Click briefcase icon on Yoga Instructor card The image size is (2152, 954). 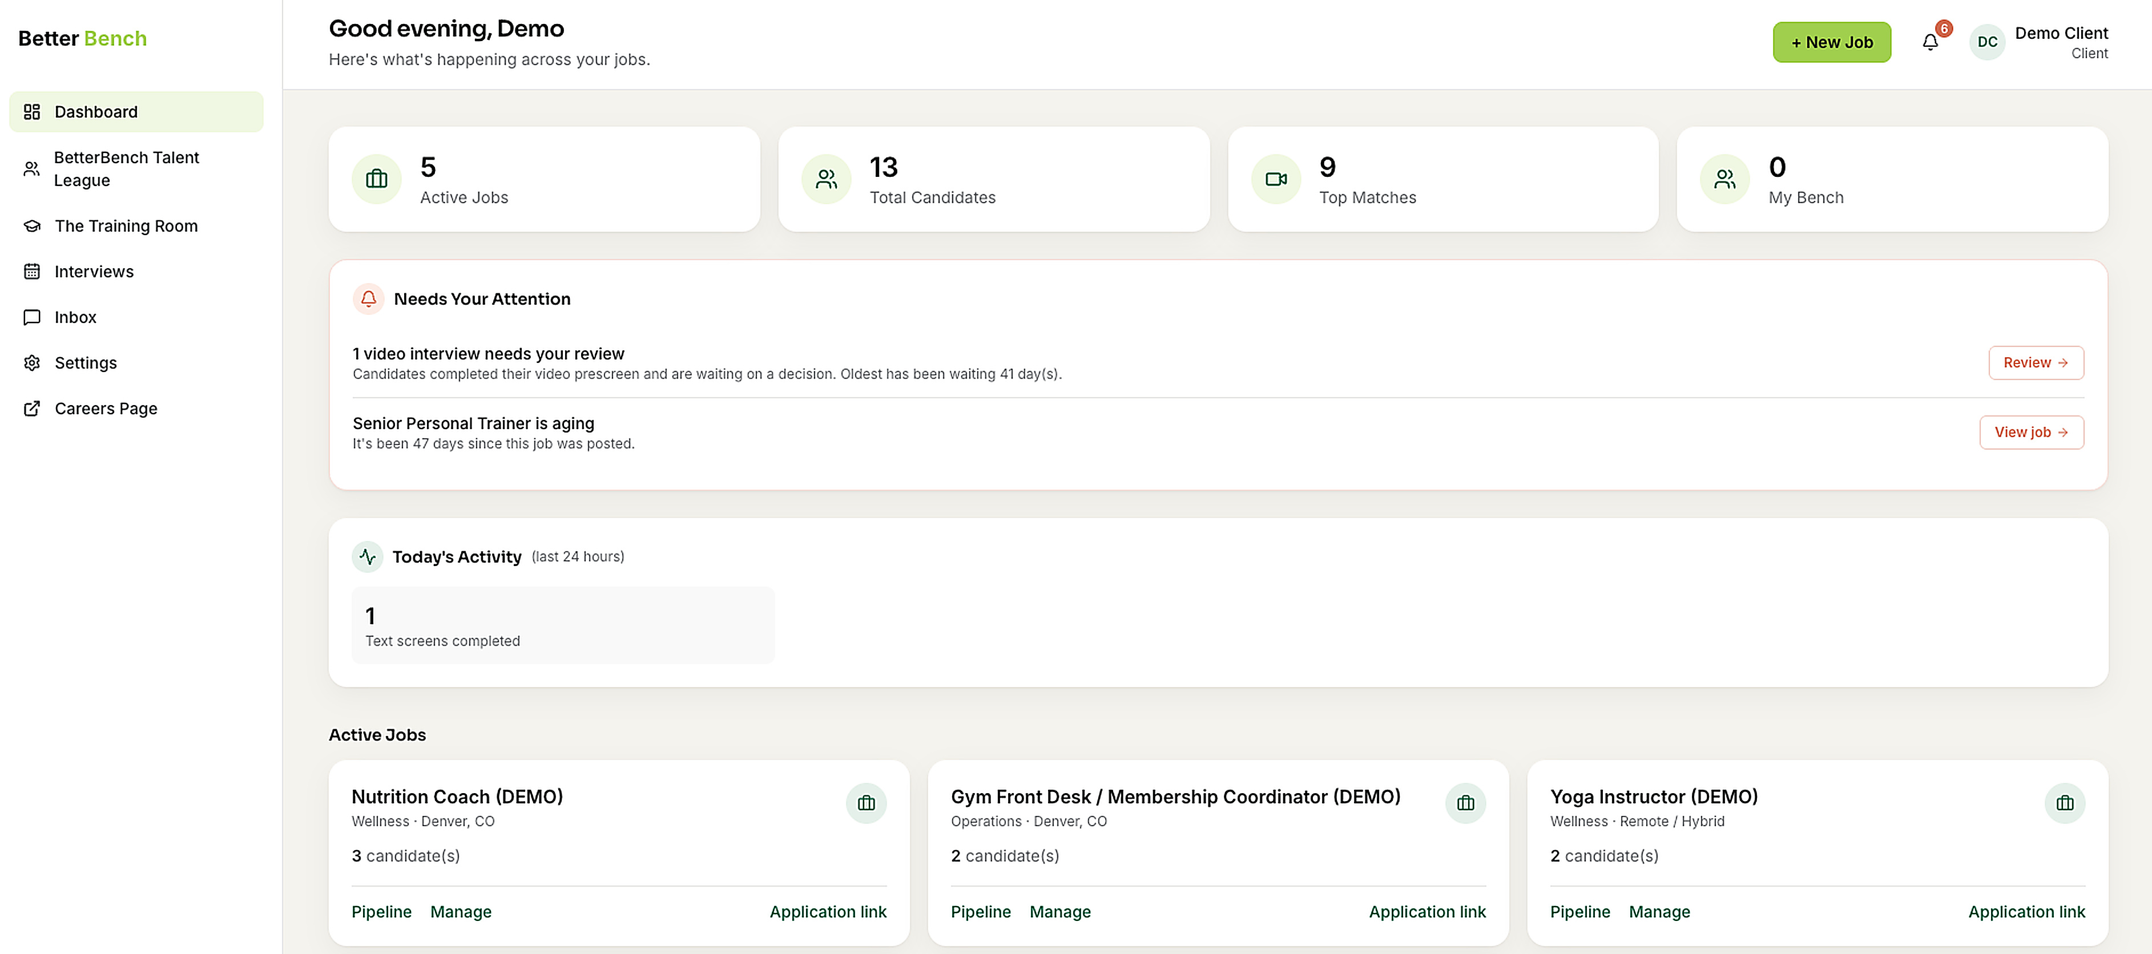tap(2065, 803)
